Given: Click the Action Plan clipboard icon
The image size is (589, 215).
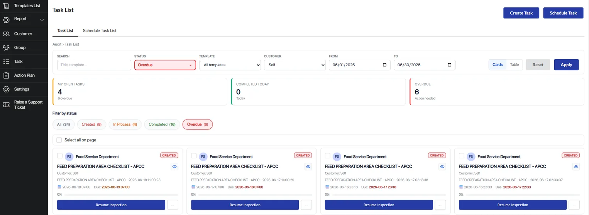Looking at the screenshot, I should [x=6, y=76].
